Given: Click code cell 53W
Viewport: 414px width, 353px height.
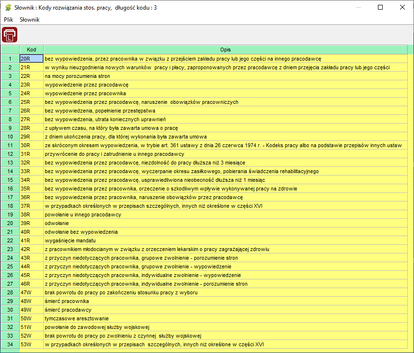Looking at the screenshot, I should pos(31,344).
